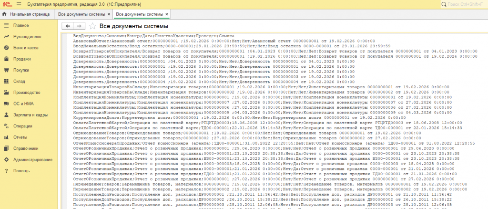
Task: Click the ИнвентаризацияТоваровНаСкладе 0000000002 line
Action: pyautogui.click(x=261, y=92)
